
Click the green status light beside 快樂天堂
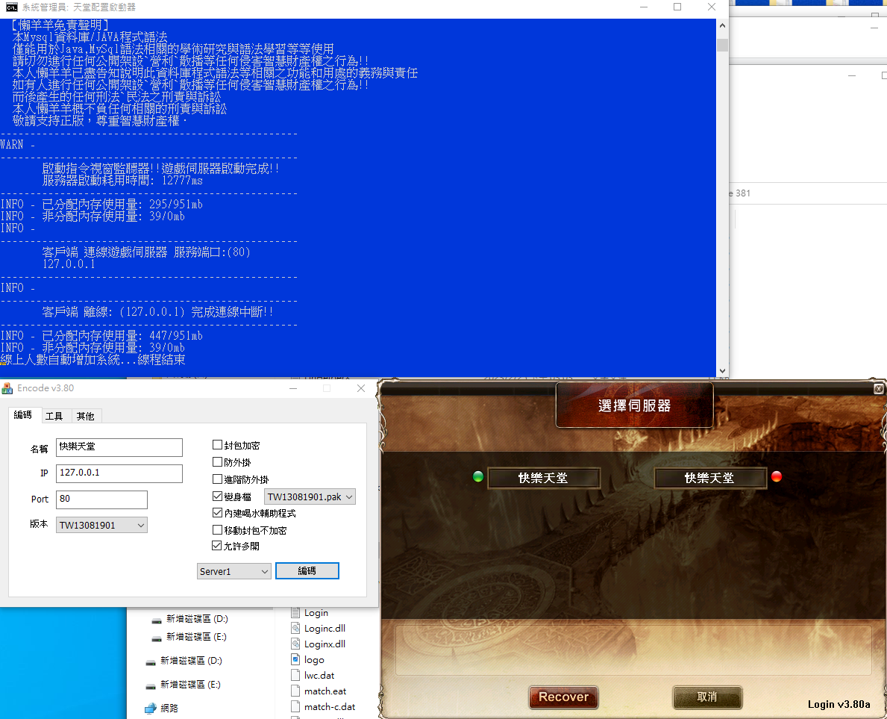point(478,476)
